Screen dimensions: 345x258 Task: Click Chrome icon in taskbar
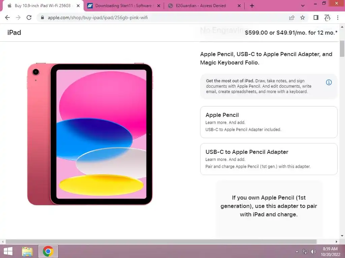click(x=48, y=251)
